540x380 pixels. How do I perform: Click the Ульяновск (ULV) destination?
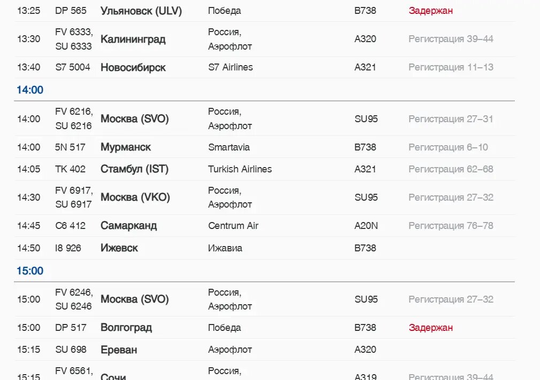[141, 11]
